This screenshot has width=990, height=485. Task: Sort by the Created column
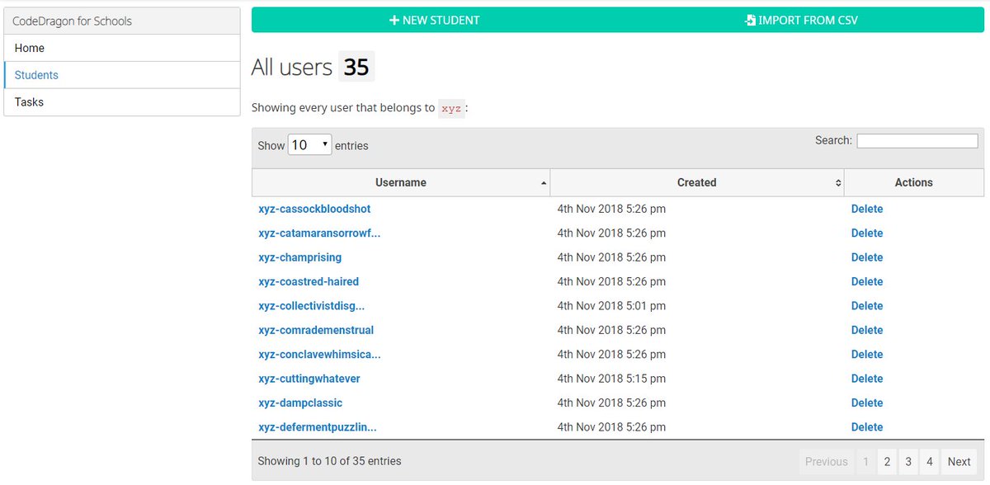tap(697, 182)
